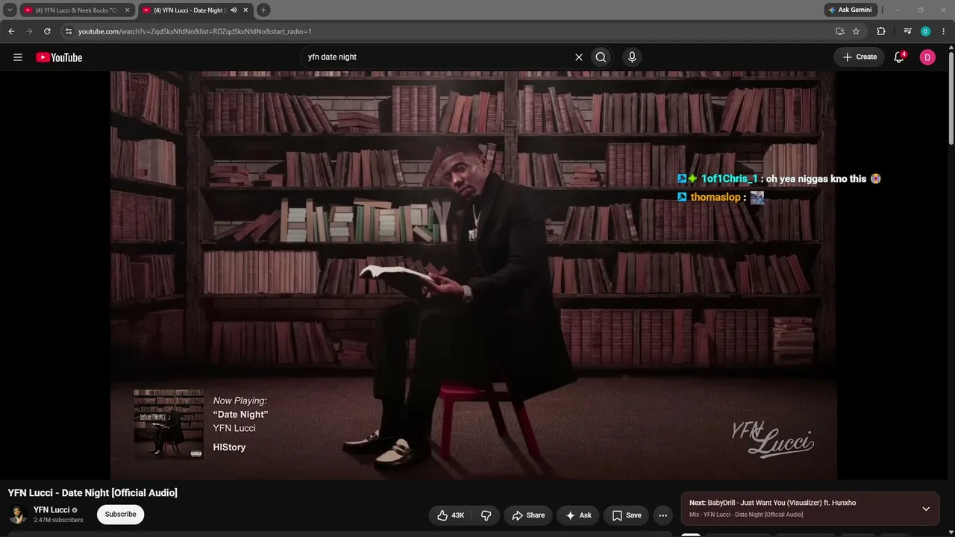Open the Create menu
Screen dimensions: 955x537
pyautogui.click(x=860, y=57)
